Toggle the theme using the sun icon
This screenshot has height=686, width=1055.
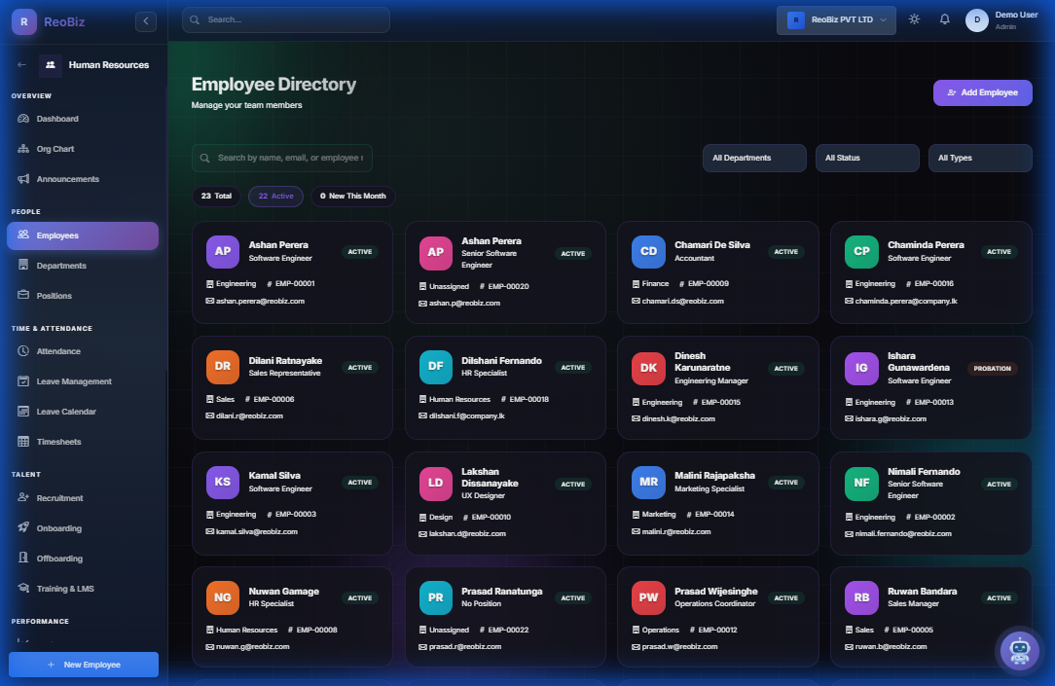913,19
